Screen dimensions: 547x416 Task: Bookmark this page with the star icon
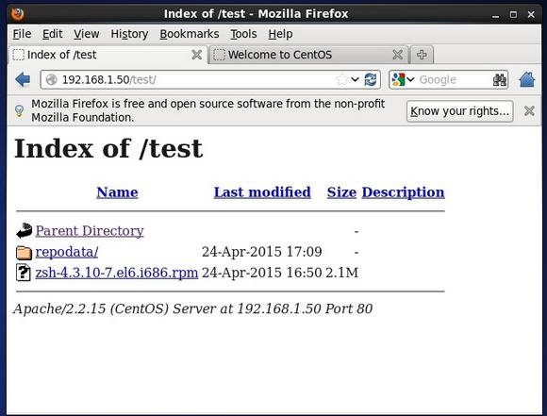(x=341, y=79)
